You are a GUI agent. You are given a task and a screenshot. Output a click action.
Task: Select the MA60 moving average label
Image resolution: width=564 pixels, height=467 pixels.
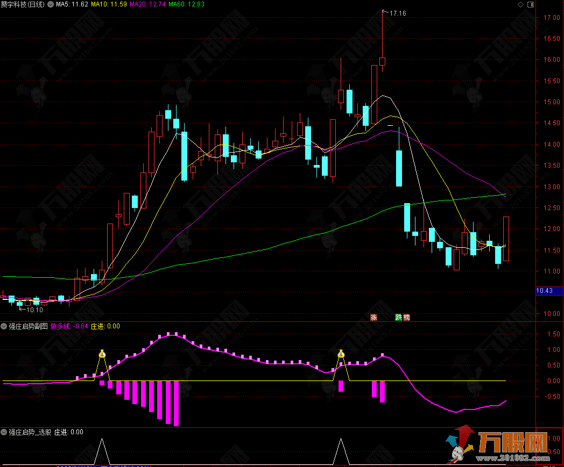187,4
